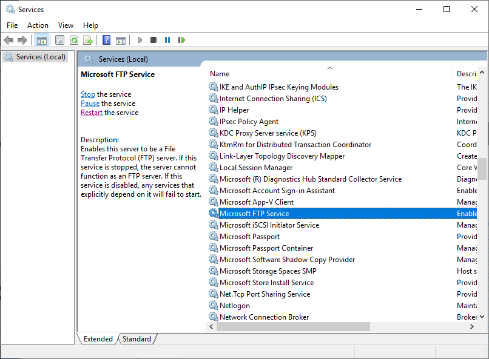Click the Description column header
Viewport: 489px width, 359px height.
pos(466,74)
